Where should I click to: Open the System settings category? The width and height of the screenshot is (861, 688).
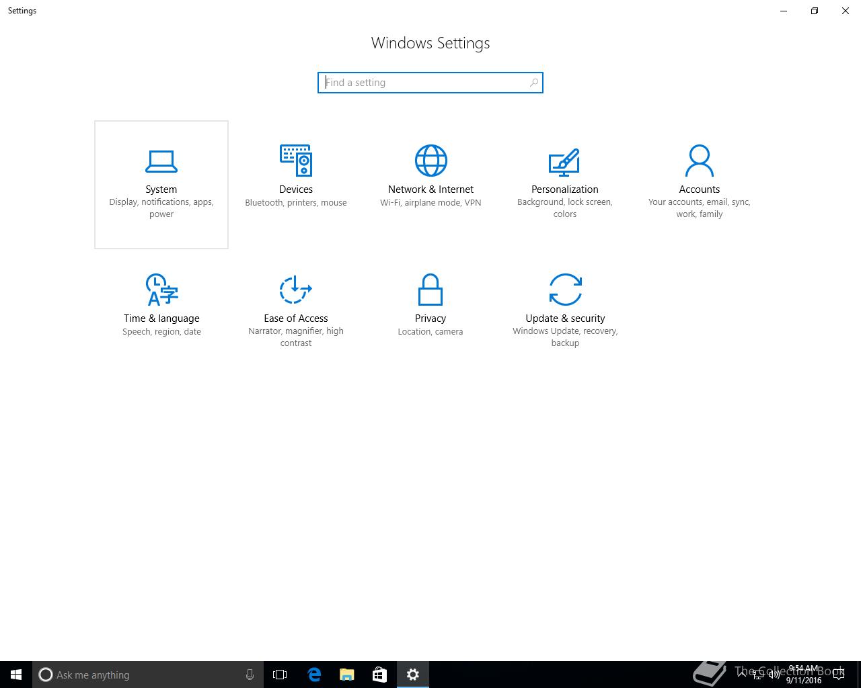(161, 185)
